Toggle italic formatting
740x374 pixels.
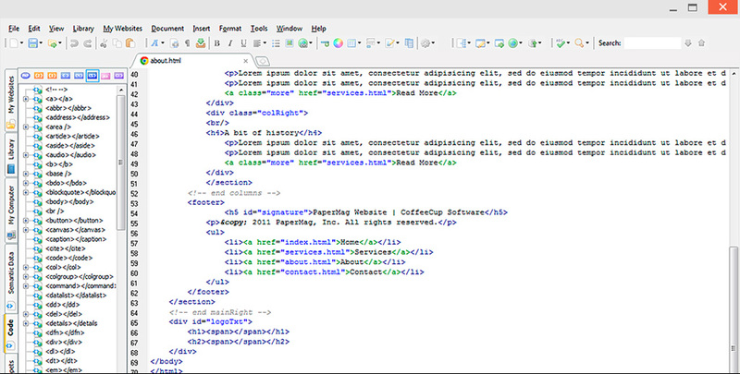(229, 43)
